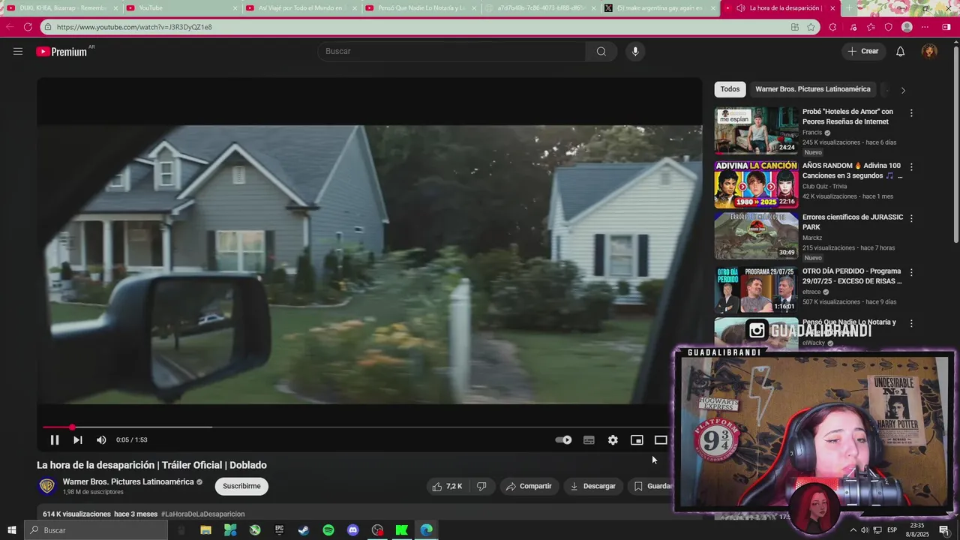Share video with Compartir button
The width and height of the screenshot is (960, 540).
[x=529, y=486]
